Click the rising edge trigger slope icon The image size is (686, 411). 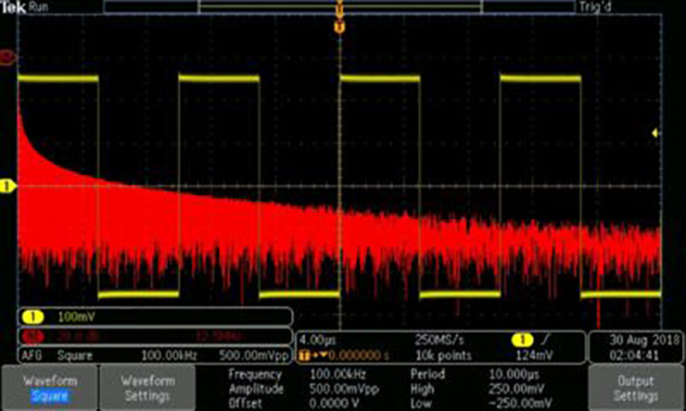[x=546, y=339]
